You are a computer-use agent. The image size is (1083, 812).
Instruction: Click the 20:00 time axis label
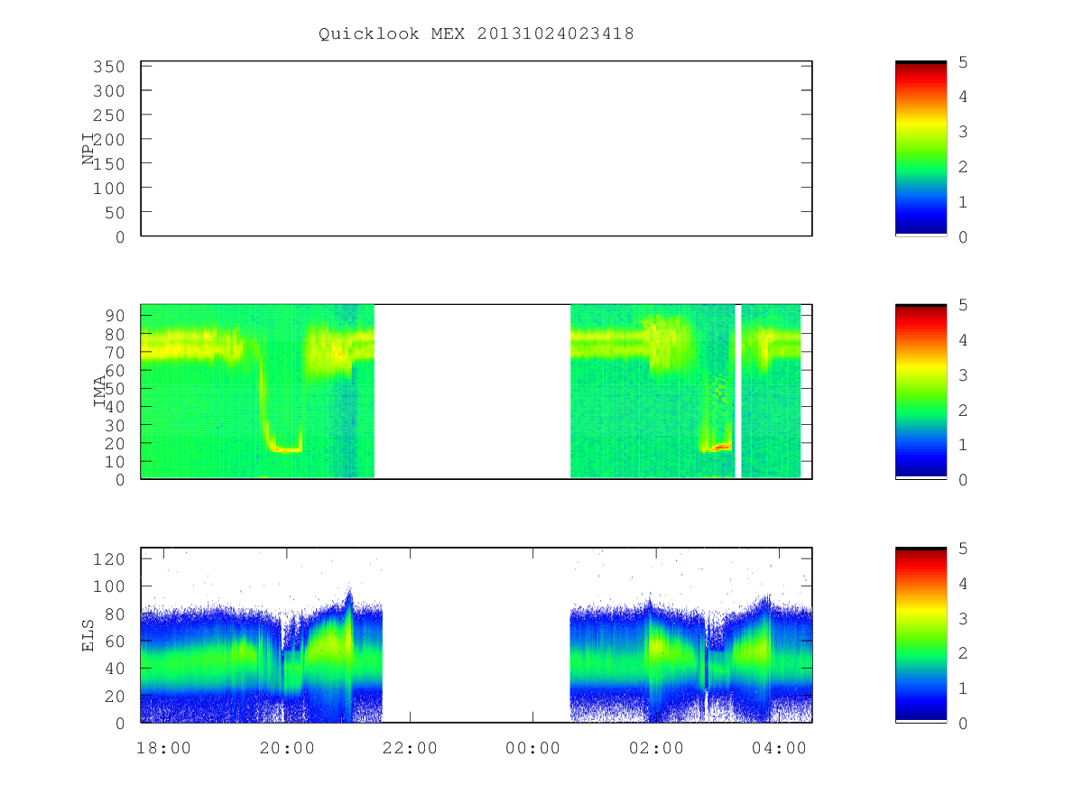click(286, 748)
